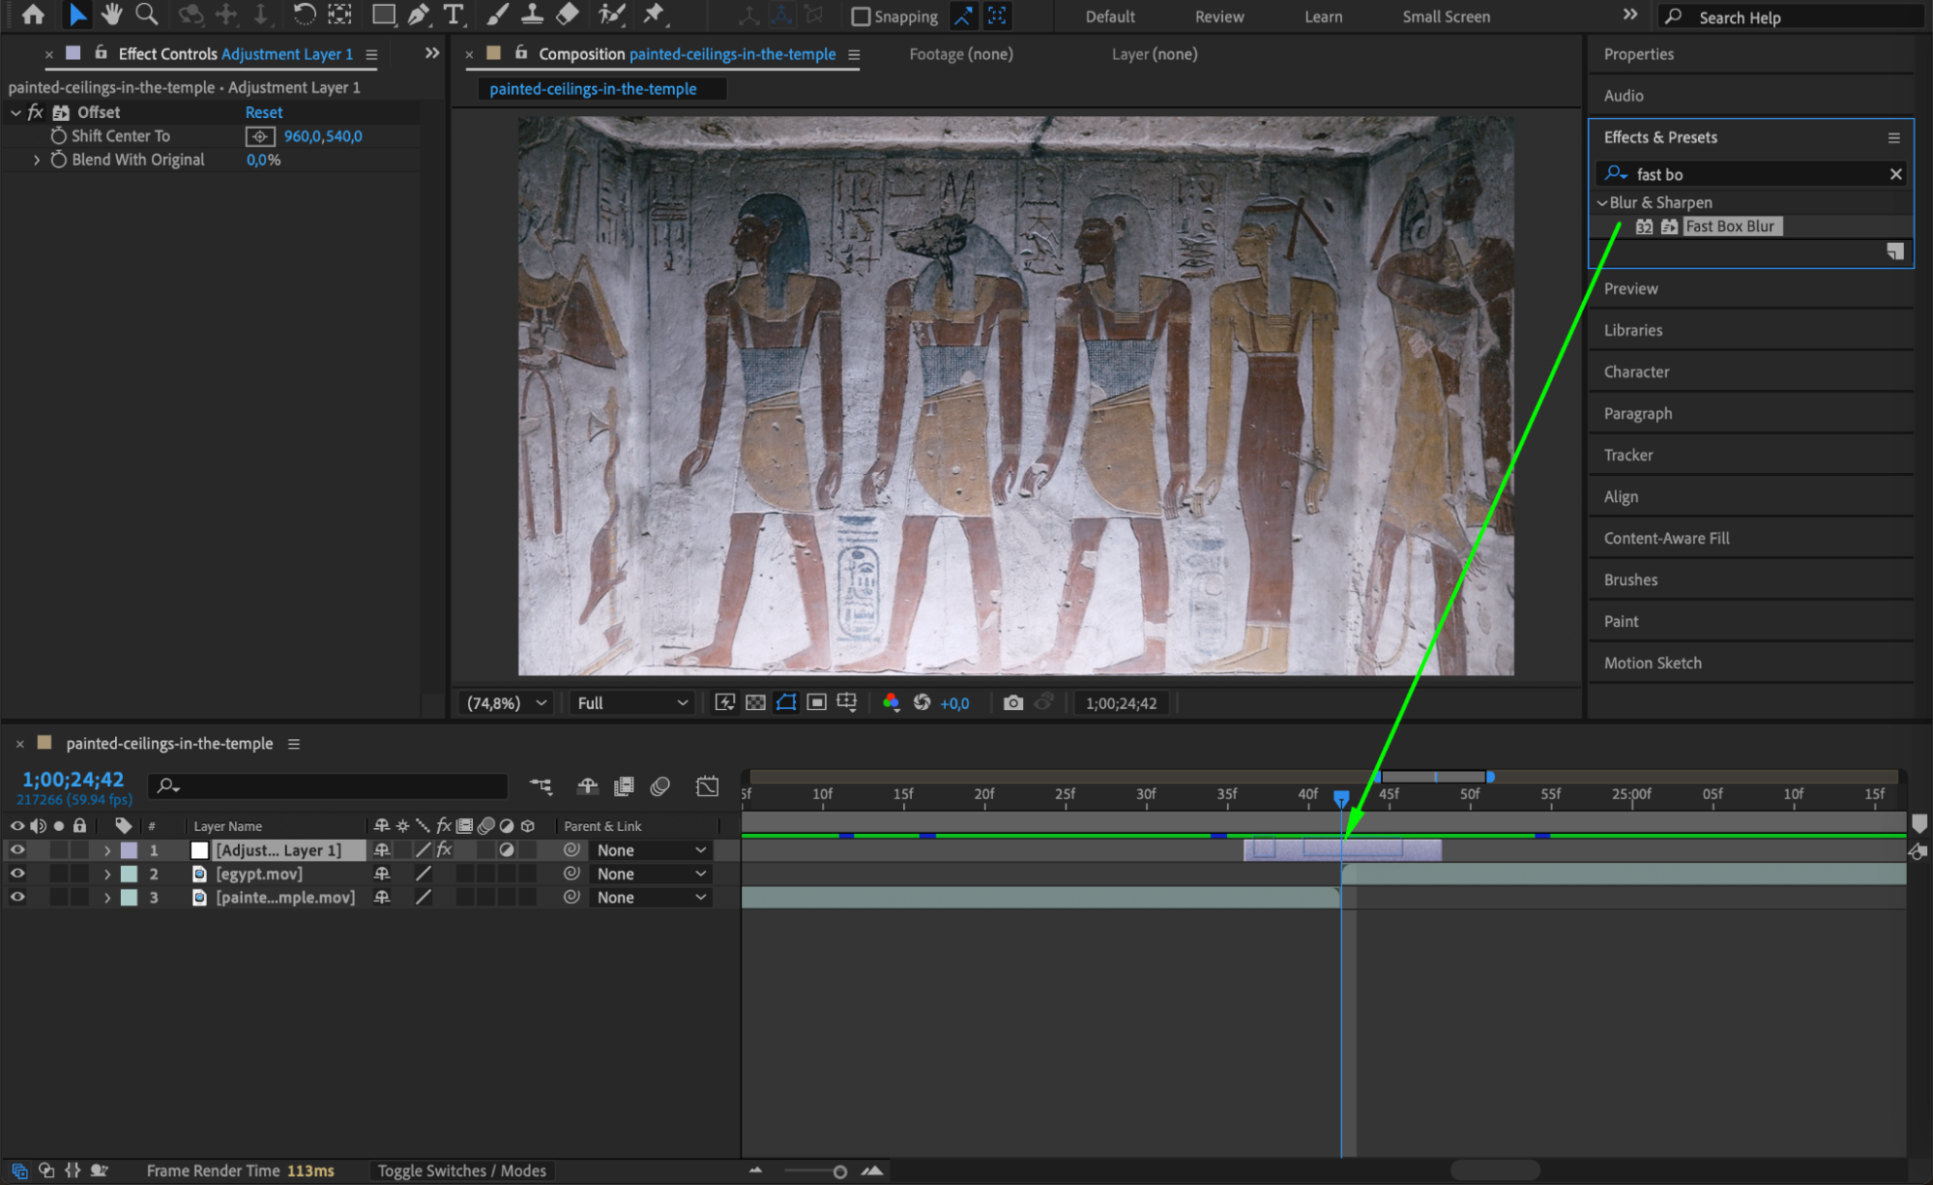Select the Hand tool
This screenshot has width=1933, height=1185.
click(x=112, y=15)
